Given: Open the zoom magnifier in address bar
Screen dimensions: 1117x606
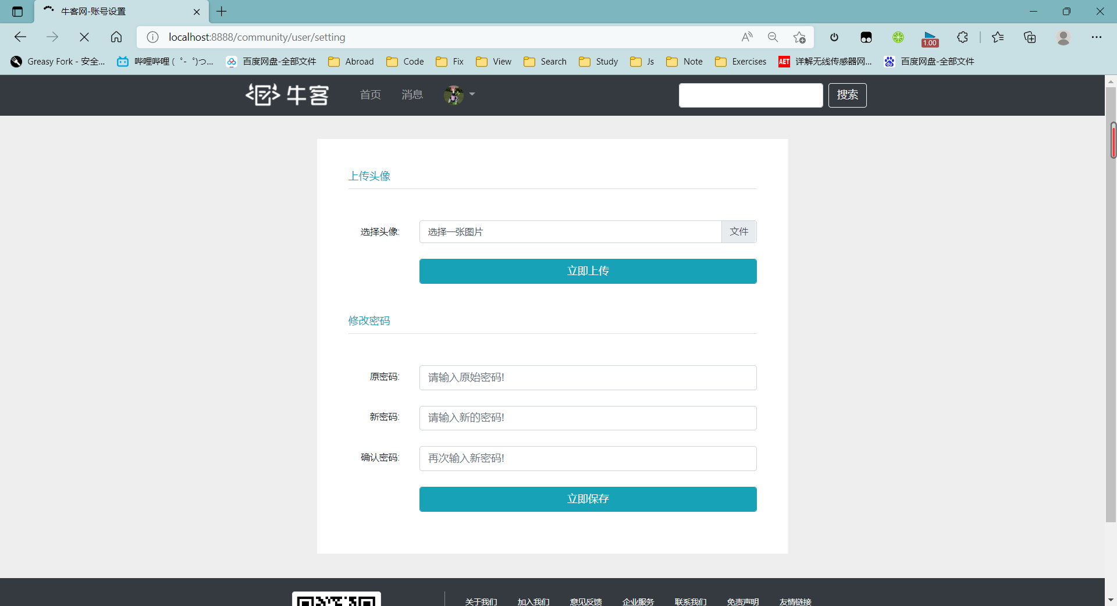Looking at the screenshot, I should [x=773, y=37].
